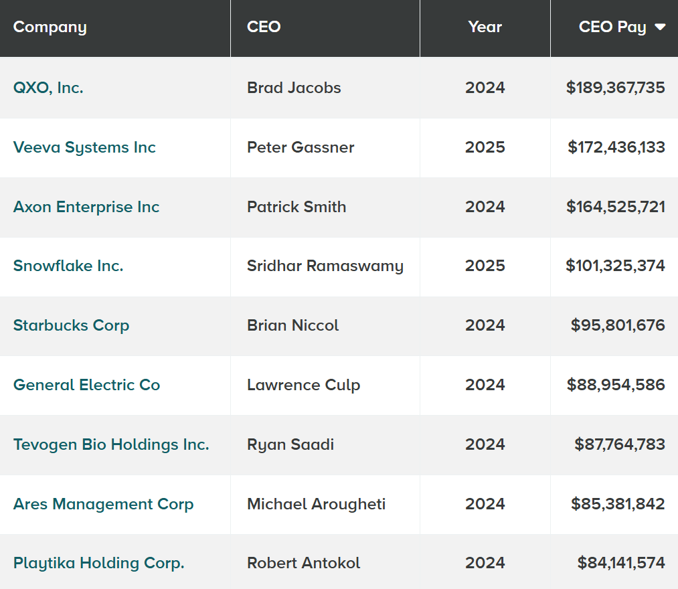Viewport: 678px width, 589px height.
Task: Click the Robert Antokol CEO cell
Action: [x=303, y=564]
